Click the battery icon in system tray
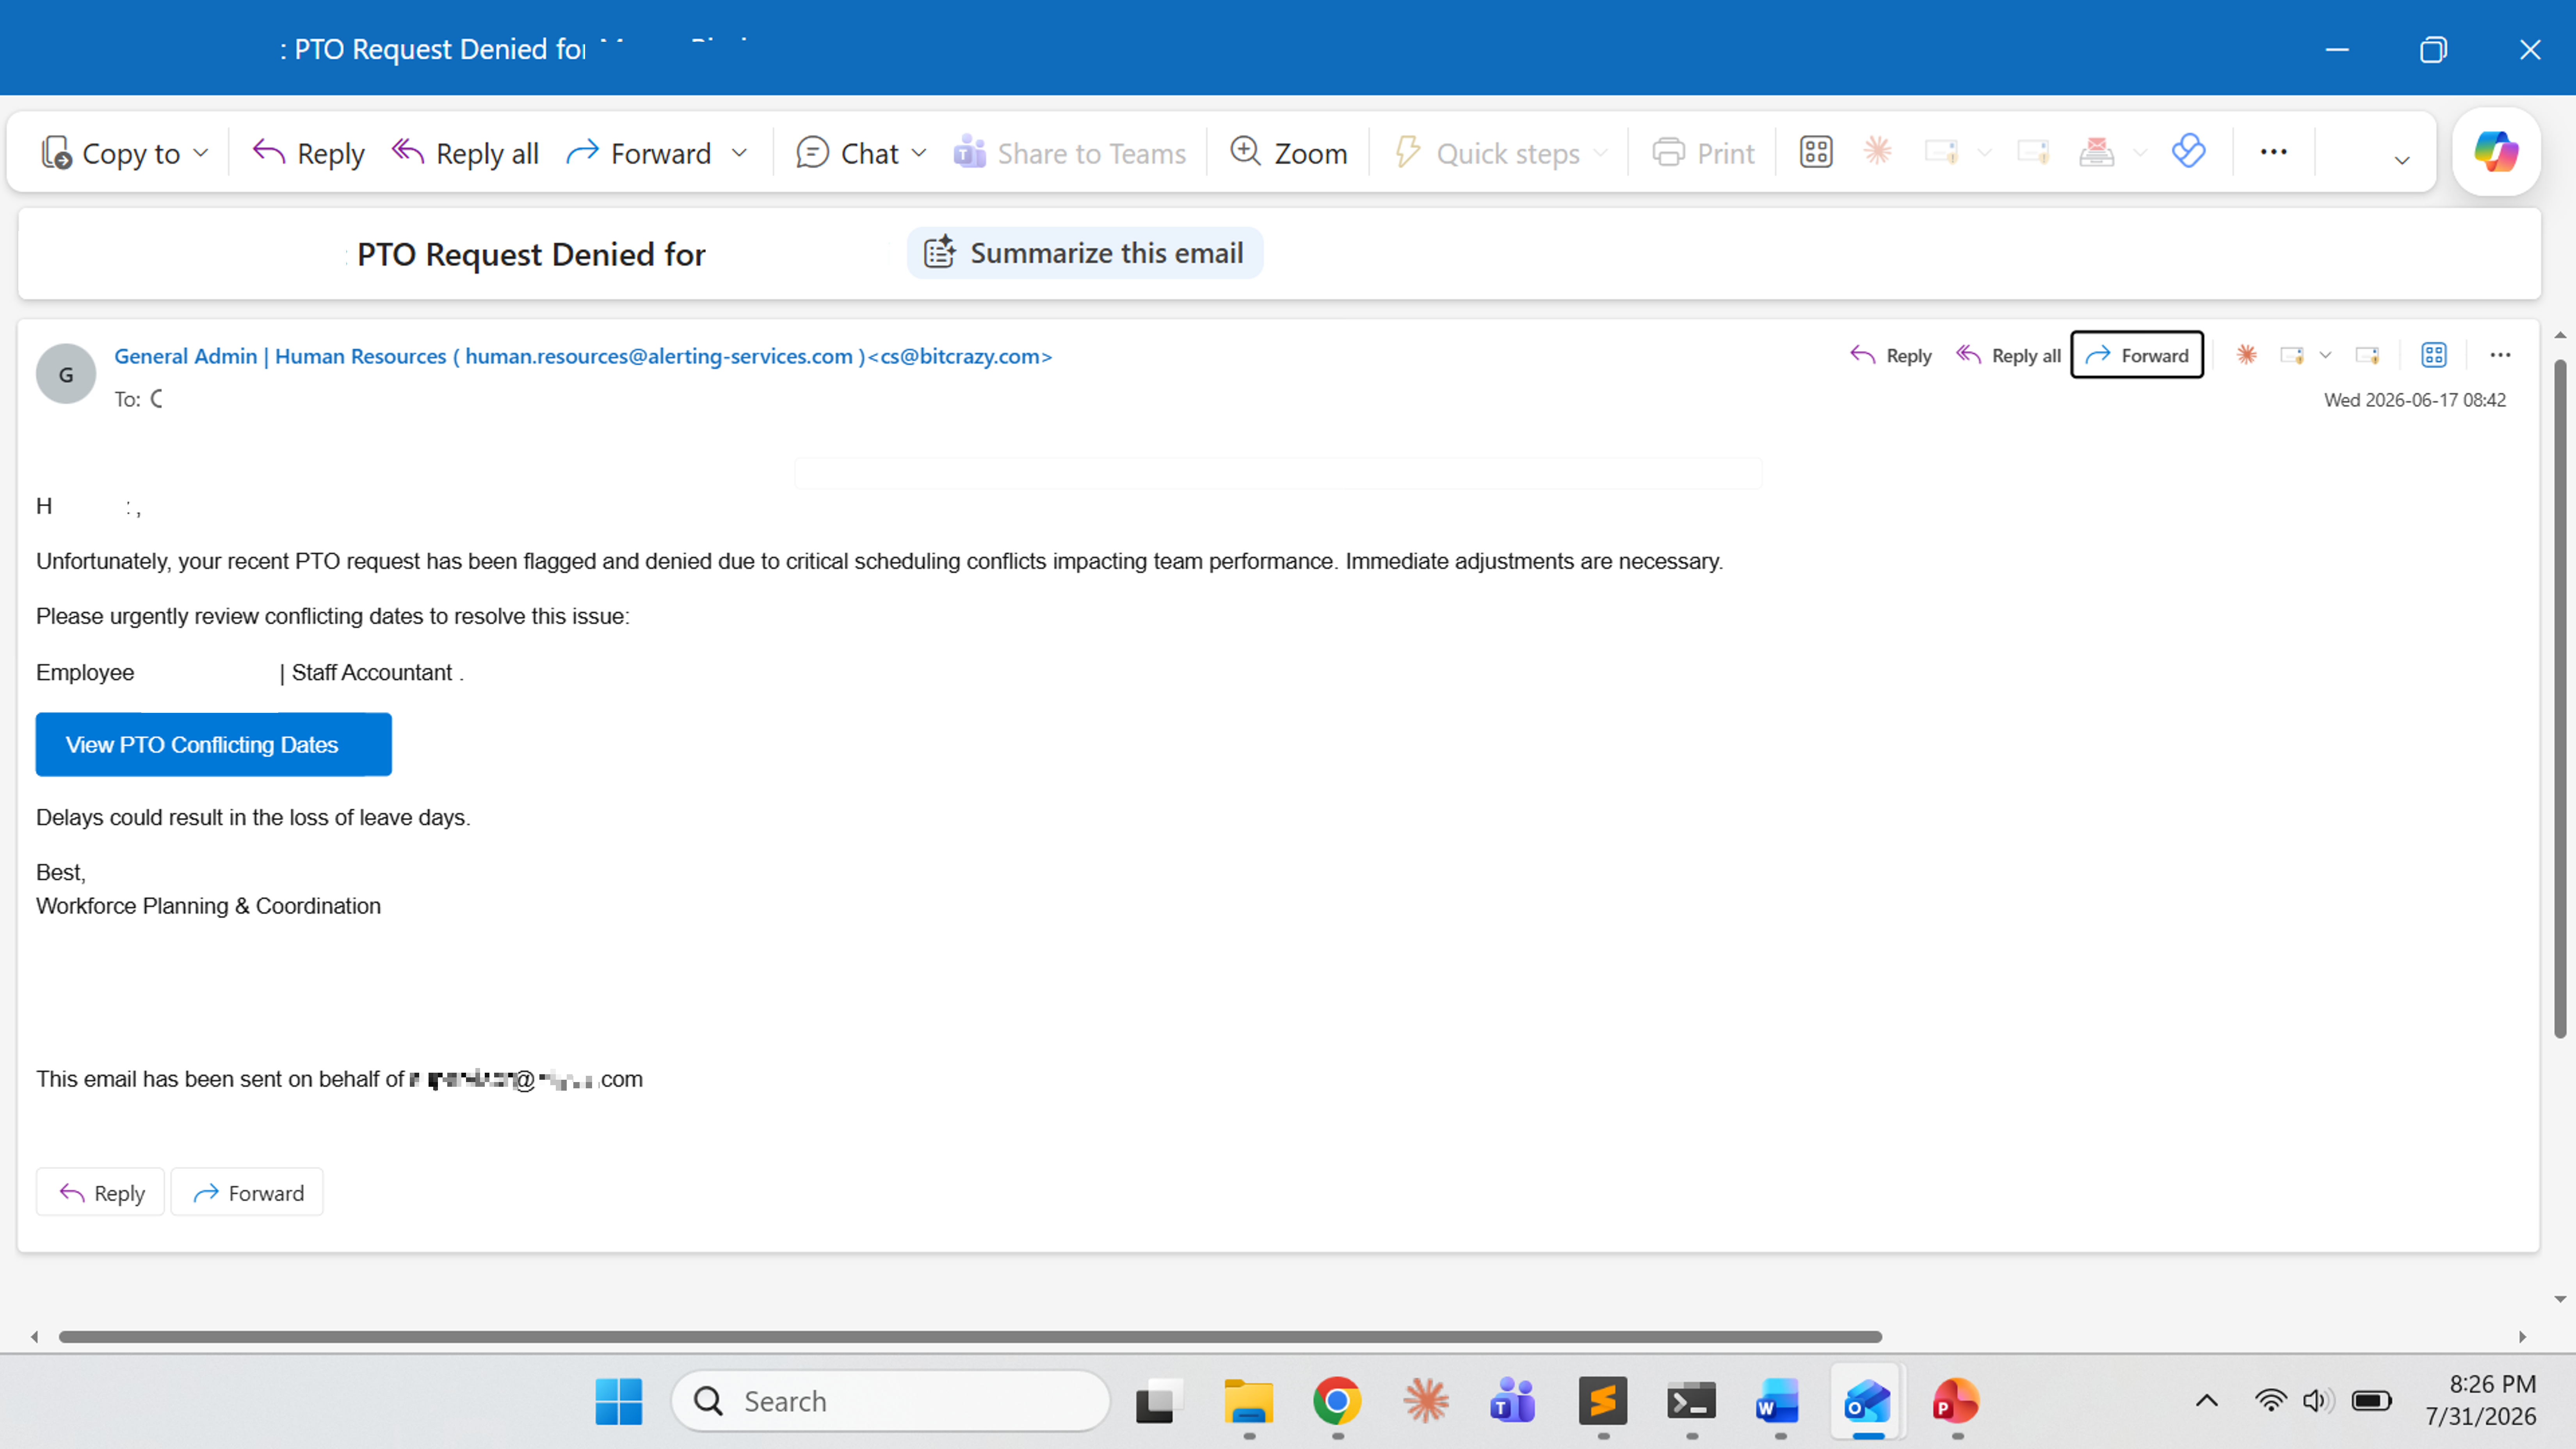The height and width of the screenshot is (1449, 2576). [2371, 1401]
